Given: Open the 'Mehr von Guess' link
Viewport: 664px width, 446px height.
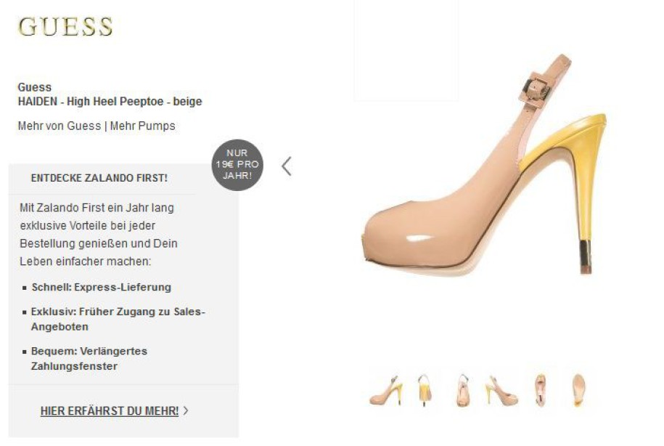Looking at the screenshot, I should click(60, 126).
